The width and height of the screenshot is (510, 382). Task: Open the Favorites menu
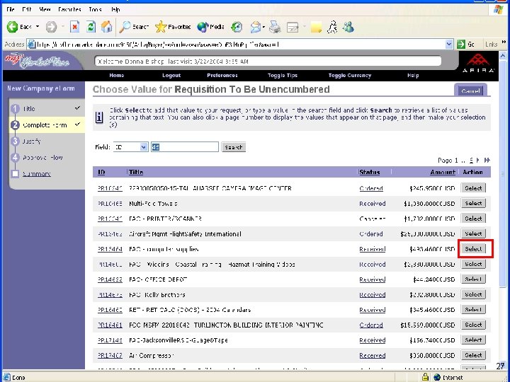(x=69, y=9)
